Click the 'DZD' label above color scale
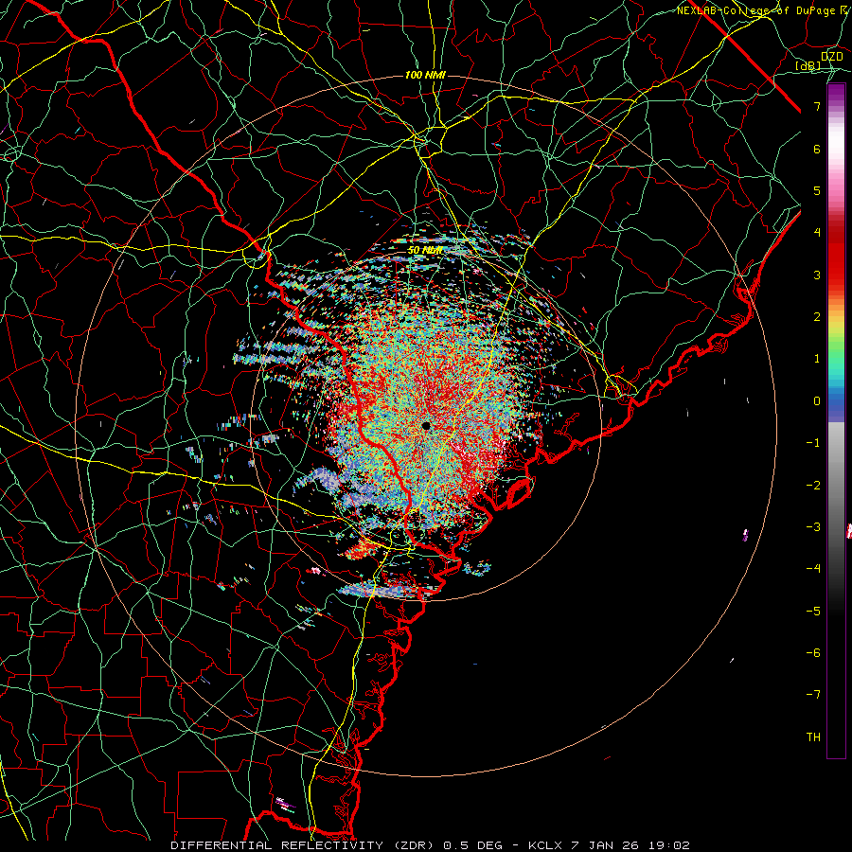This screenshot has width=852, height=852. click(832, 57)
